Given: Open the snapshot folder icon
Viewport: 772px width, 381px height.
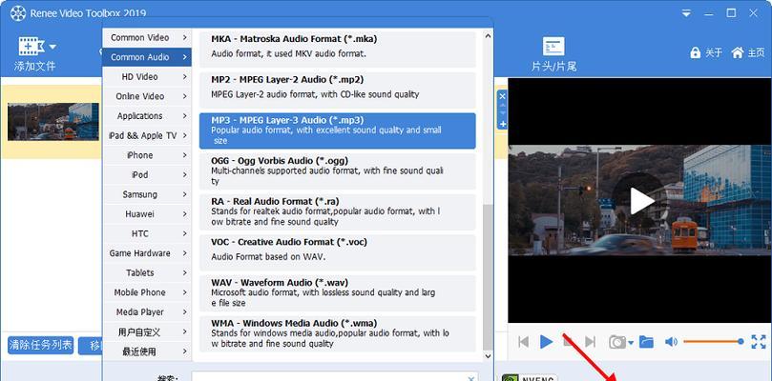Looking at the screenshot, I should click(646, 342).
